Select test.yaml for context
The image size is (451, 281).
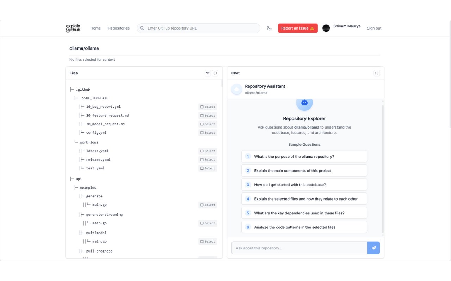(x=208, y=168)
